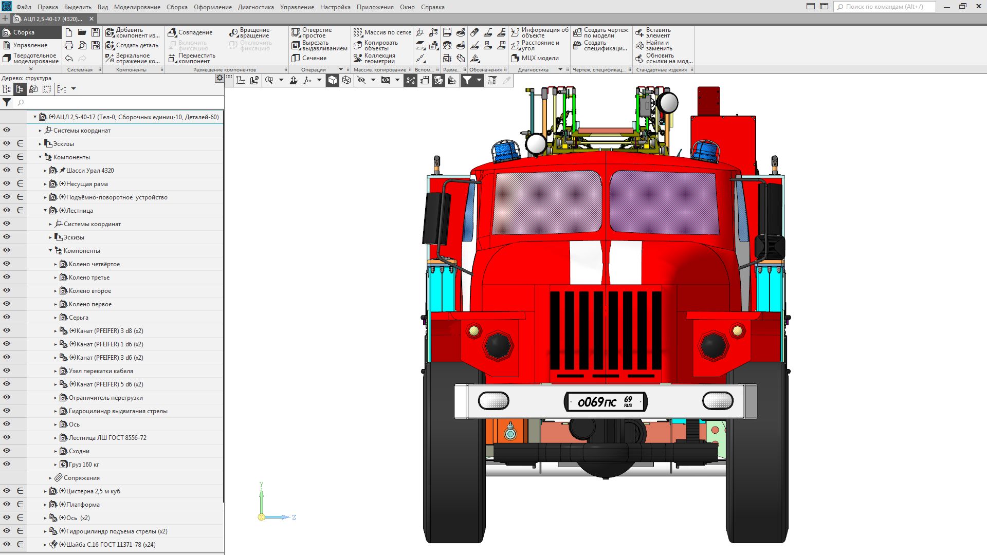This screenshot has width=987, height=555.
Task: Open the Диагностика menu
Action: (255, 7)
